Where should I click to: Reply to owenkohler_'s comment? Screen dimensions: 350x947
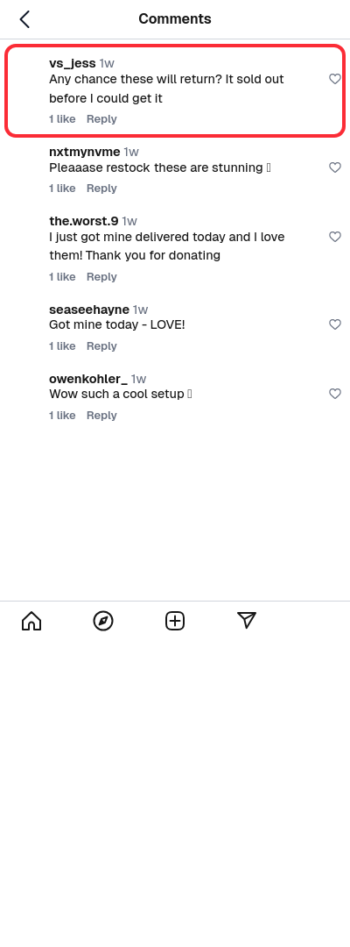click(101, 416)
